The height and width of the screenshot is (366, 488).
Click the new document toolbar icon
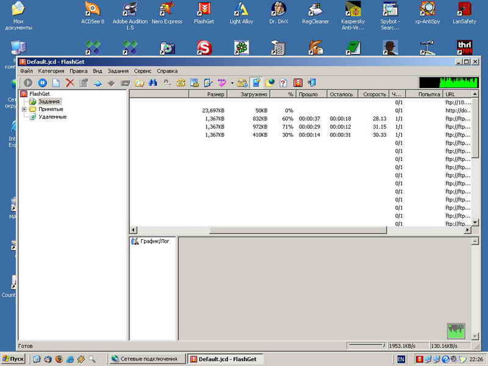pyautogui.click(x=56, y=83)
